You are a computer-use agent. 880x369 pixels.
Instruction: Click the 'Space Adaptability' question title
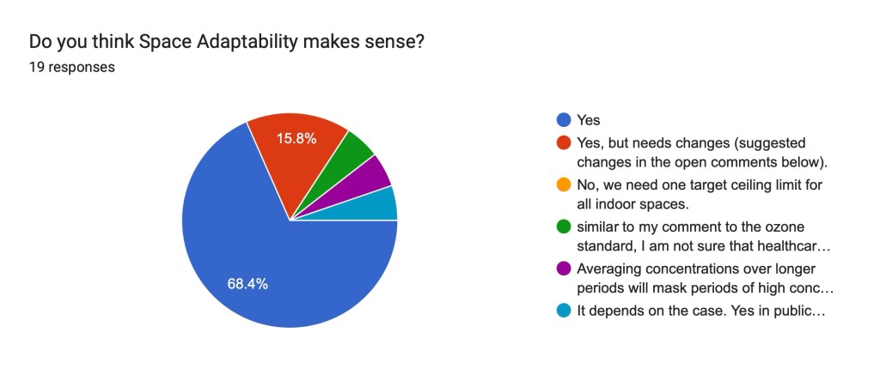[226, 40]
